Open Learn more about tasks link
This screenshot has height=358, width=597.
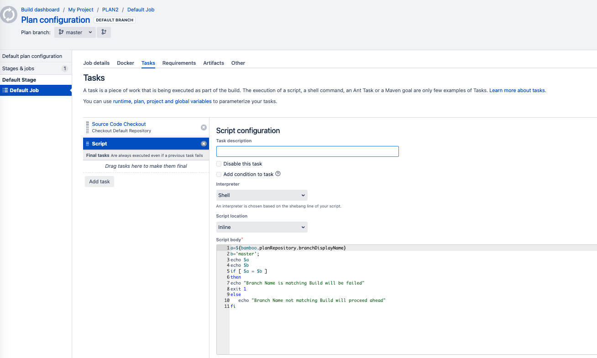point(517,90)
